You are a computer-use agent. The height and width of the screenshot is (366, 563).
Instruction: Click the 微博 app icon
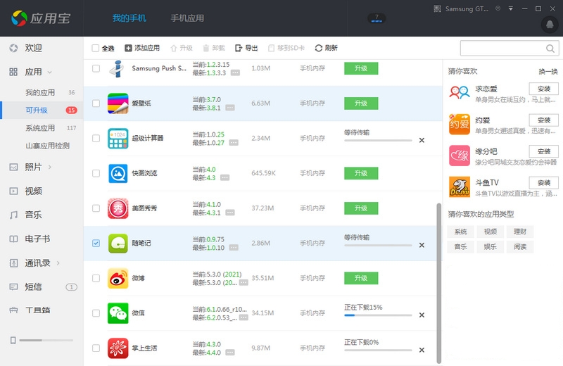pos(118,278)
